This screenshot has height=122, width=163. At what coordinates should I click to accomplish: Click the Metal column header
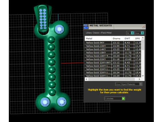(x=98, y=39)
